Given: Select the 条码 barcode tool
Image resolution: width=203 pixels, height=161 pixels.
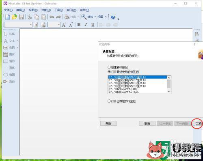Looking at the screenshot, I should (x=9, y=47).
